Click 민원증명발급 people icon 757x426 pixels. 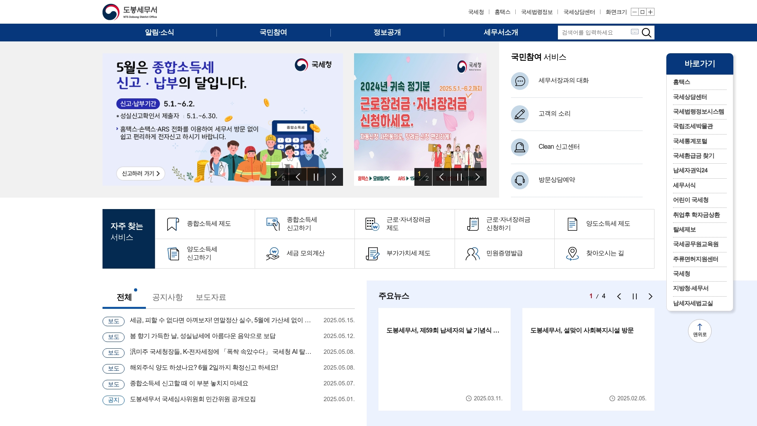pyautogui.click(x=472, y=254)
